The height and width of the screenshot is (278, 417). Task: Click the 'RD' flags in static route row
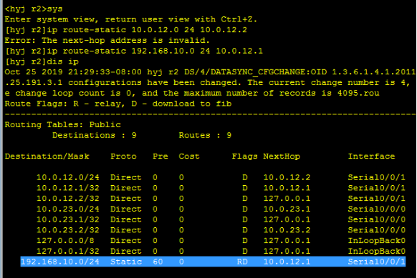pos(242,262)
